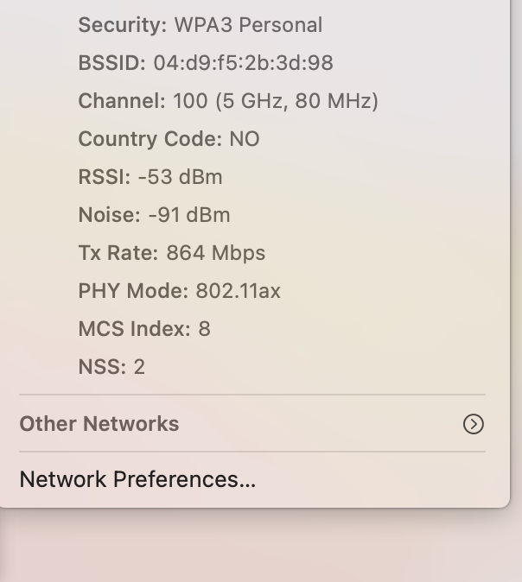Click the "Channel:" label
The height and width of the screenshot is (582, 522).
[121, 101]
